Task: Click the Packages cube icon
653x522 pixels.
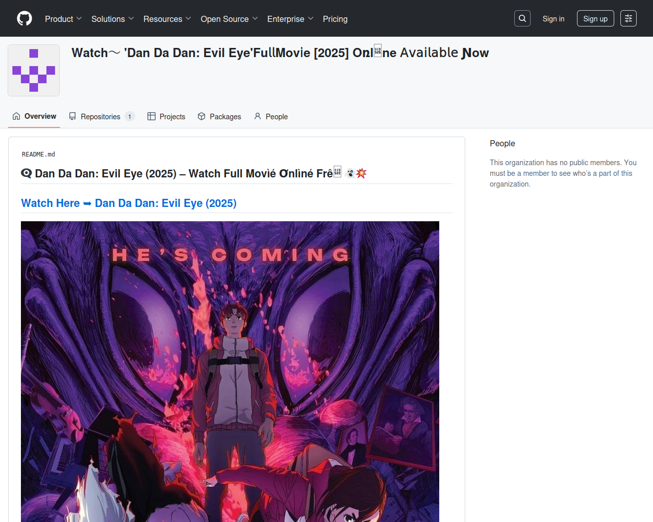Action: [x=202, y=116]
